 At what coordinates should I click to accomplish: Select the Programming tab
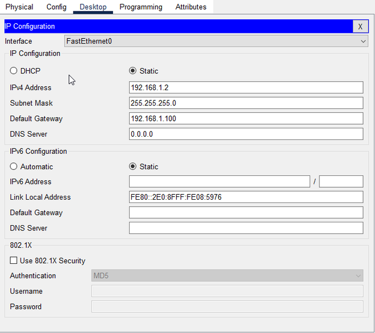(140, 7)
